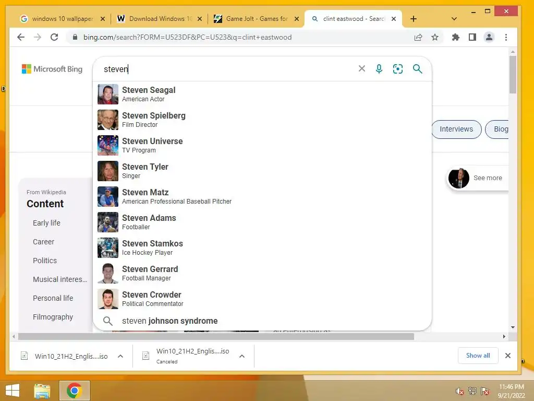Viewport: 534px width, 401px height.
Task: Submit search with magnifier icon
Action: (x=418, y=69)
